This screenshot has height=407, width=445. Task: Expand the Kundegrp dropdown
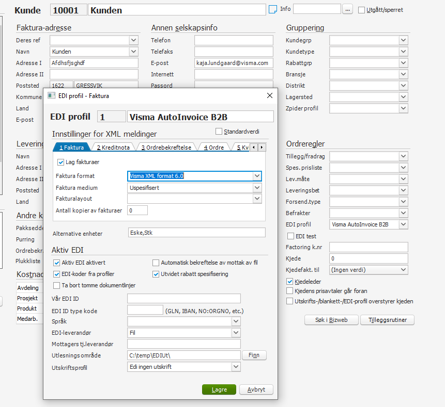403,40
